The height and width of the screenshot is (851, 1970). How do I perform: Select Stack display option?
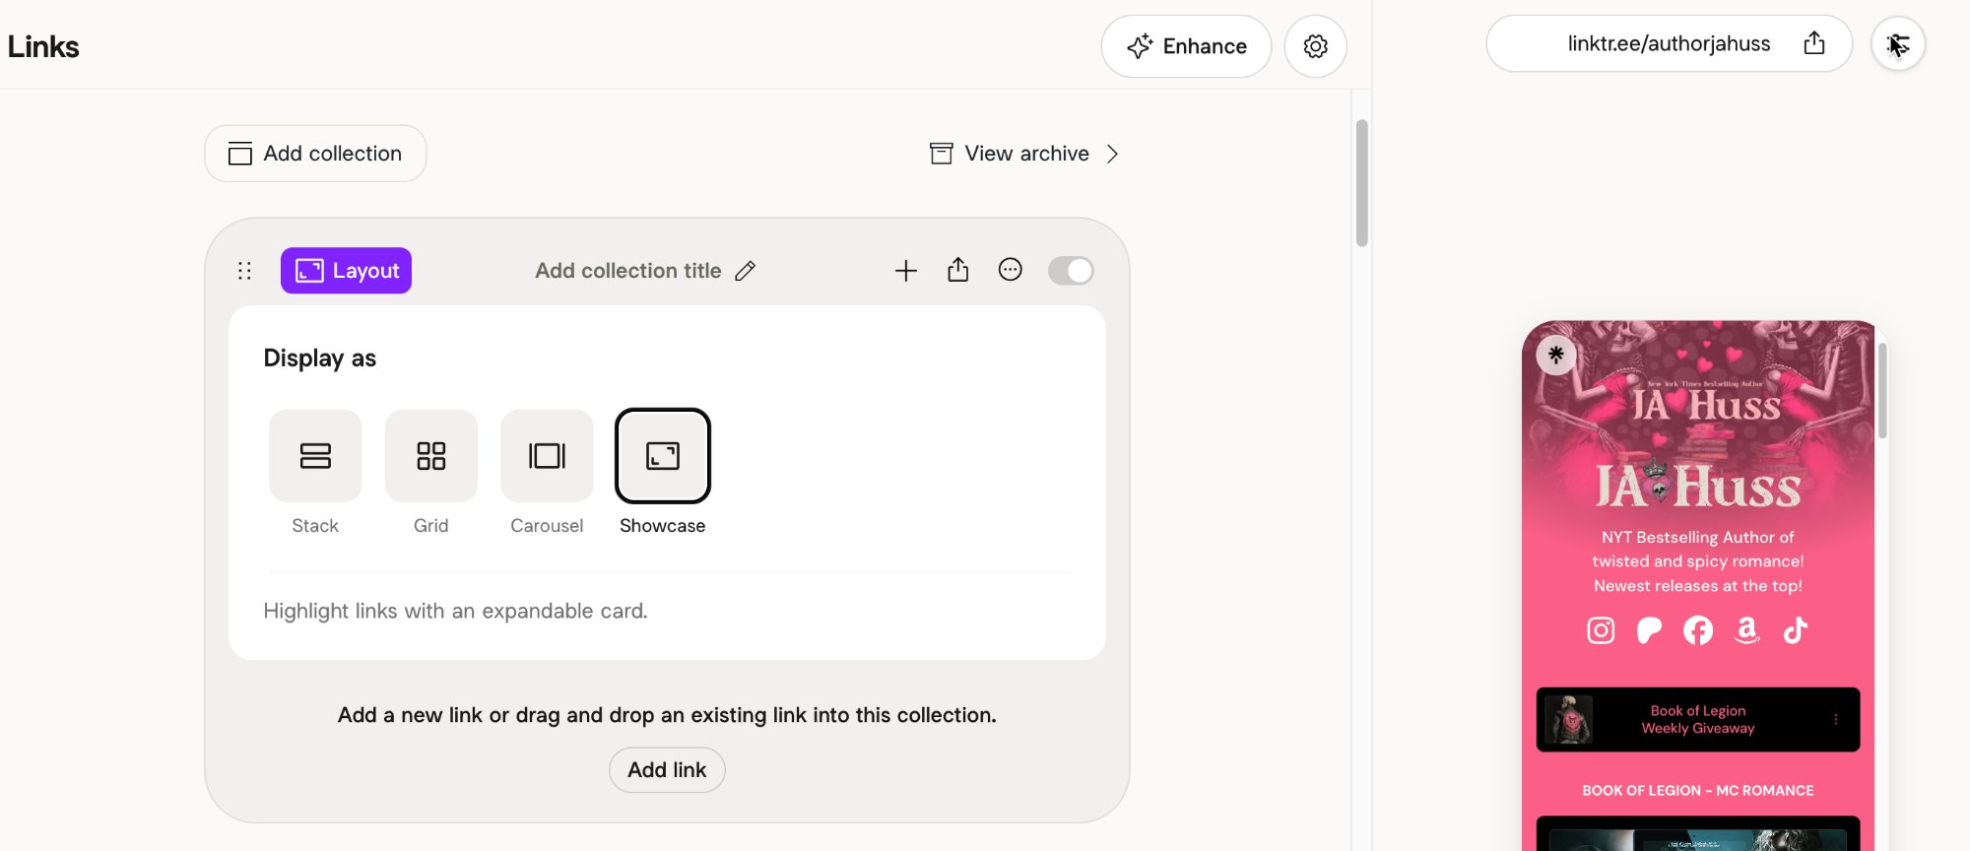[315, 457]
